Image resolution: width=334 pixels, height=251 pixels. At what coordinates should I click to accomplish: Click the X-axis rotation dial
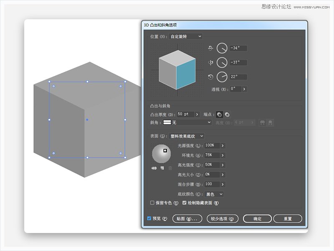222,48
